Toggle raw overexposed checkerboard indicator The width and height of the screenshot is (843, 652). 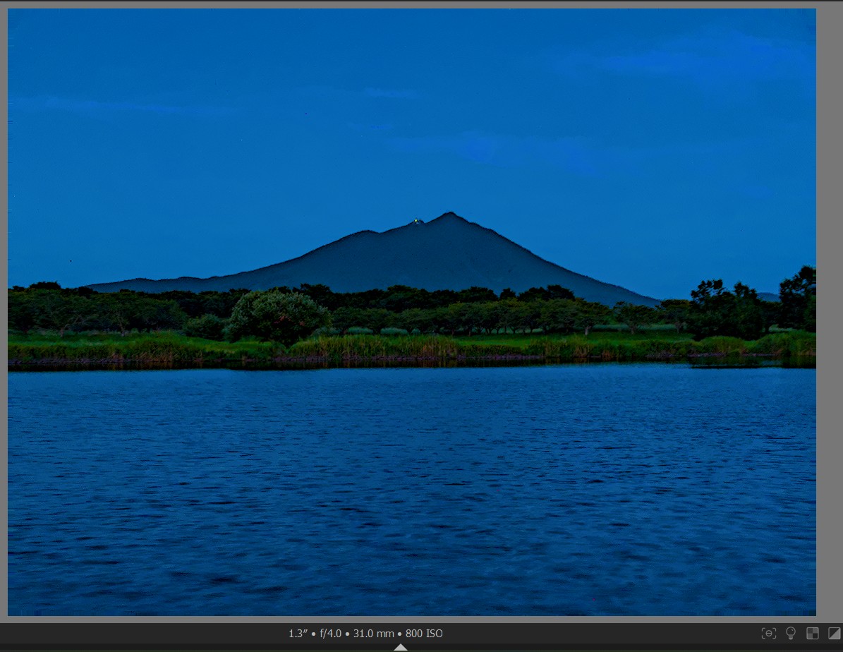tap(813, 633)
